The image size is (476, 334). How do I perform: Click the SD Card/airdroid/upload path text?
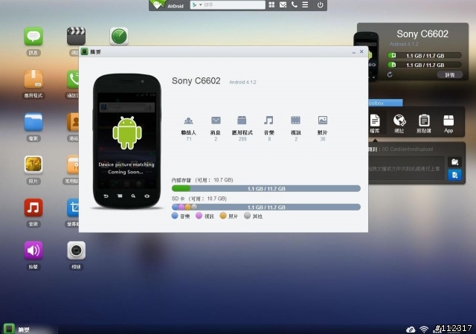(x=407, y=149)
